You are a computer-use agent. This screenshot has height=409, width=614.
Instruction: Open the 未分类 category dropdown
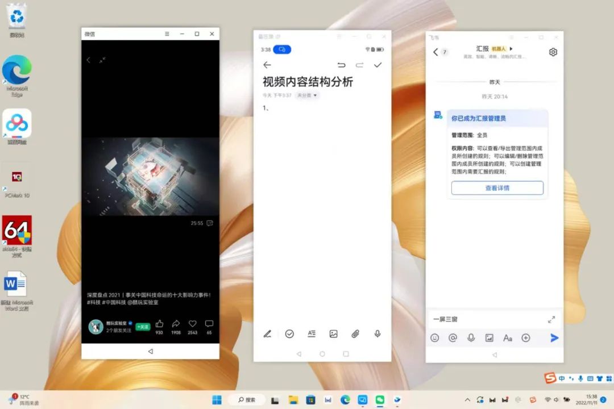[305, 96]
